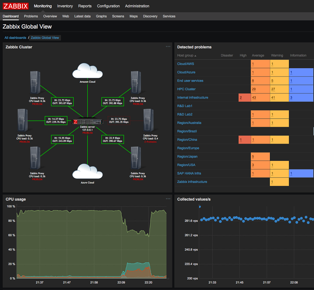The height and width of the screenshot is (290, 314).
Task: Open CPU usage widget options menu
Action: (168, 199)
